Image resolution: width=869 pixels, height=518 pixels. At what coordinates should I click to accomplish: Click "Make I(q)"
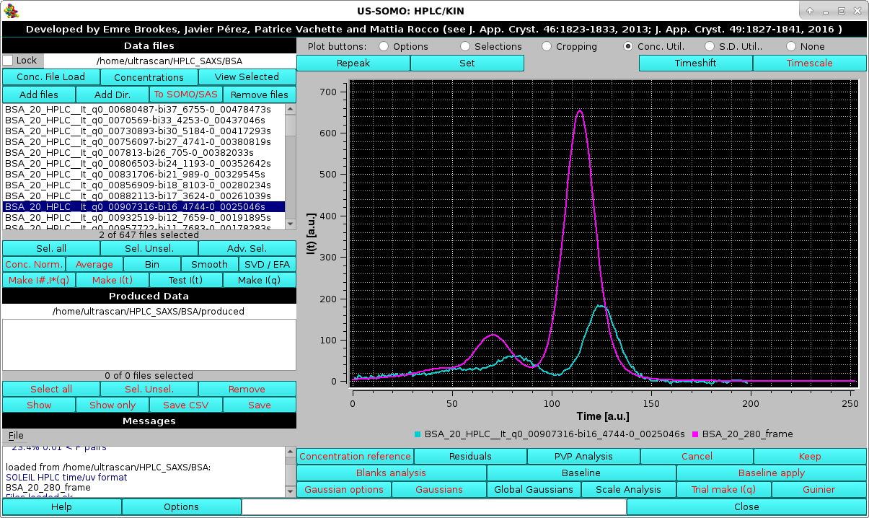tap(258, 280)
